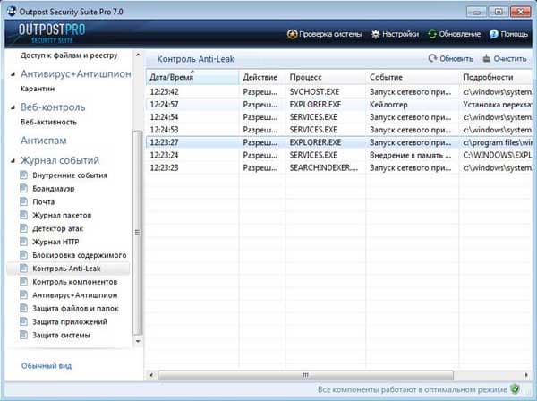Screen dimensions: 537x401
Task: Click sidebar scroll up arrow
Action: 138,55
